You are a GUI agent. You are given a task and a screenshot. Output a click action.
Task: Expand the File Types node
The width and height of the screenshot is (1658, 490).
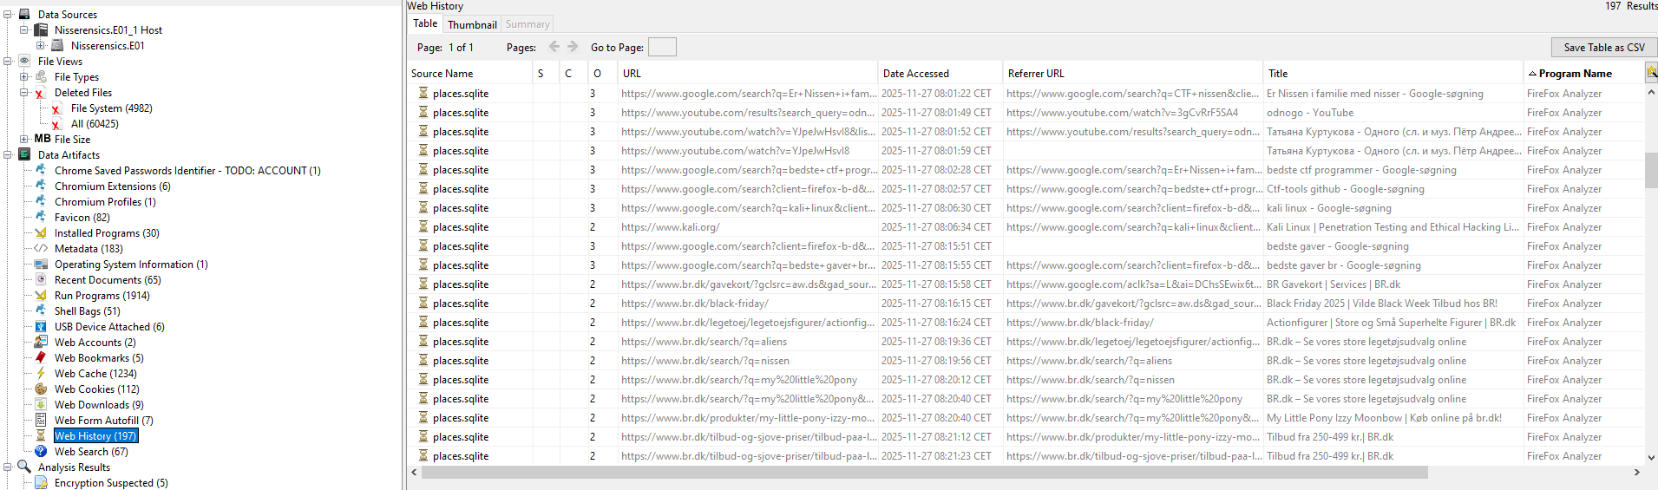[24, 76]
